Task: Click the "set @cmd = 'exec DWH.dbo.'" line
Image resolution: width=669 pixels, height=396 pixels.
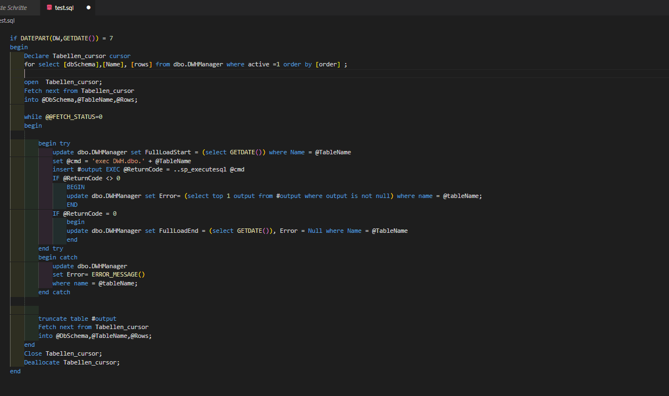Action: 122,161
